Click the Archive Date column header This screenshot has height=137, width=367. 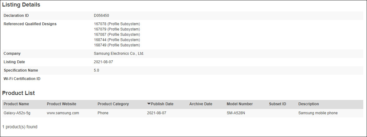(201, 104)
